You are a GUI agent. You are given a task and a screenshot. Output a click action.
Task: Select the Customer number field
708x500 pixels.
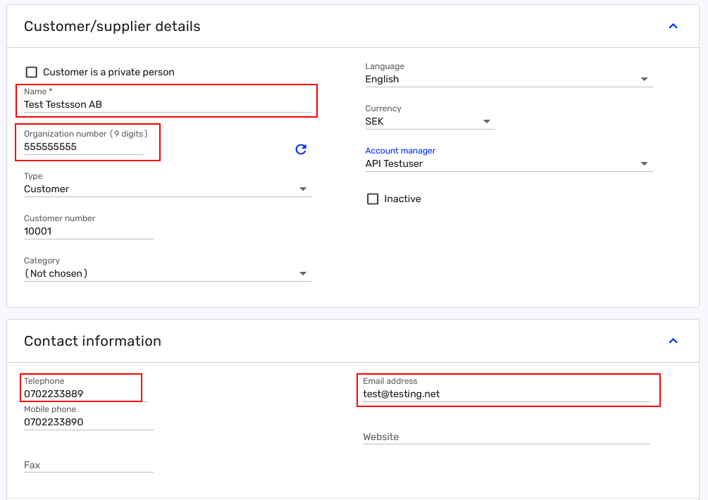pos(88,232)
